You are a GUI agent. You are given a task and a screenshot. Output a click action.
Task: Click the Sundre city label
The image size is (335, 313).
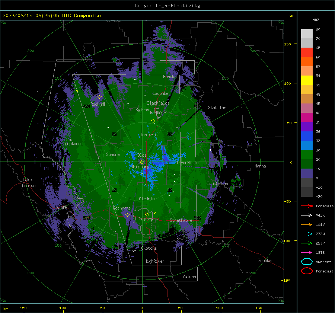113,154
